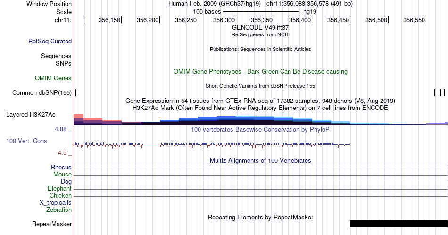Click the RepeatMasker track label

pos(52,224)
